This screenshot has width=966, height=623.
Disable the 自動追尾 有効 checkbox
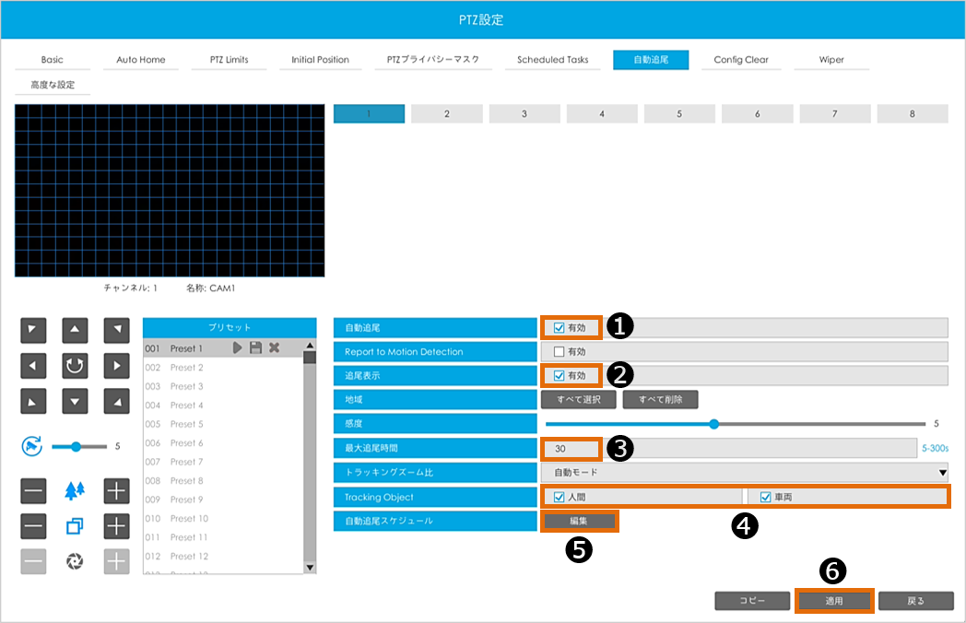[559, 327]
